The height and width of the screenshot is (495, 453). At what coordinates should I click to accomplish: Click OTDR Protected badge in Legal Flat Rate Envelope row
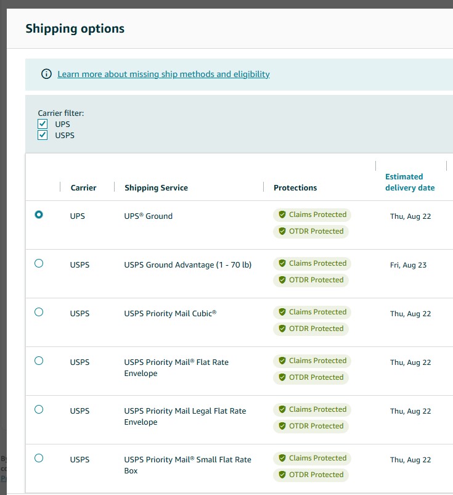pos(311,426)
